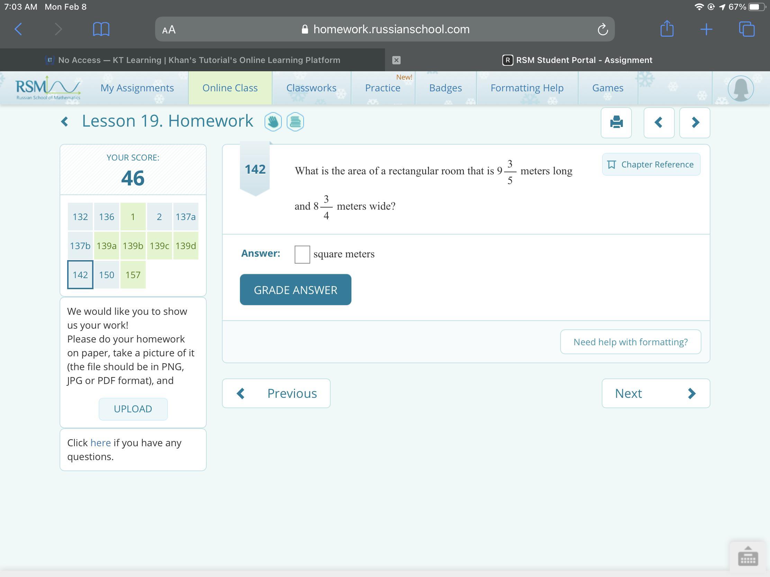Go to previous problem via top chevron
The width and height of the screenshot is (770, 577).
tap(659, 122)
